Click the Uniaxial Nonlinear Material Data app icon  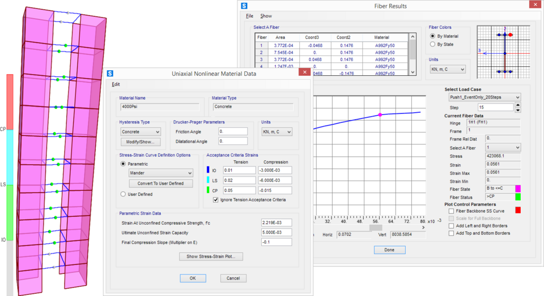(x=110, y=73)
